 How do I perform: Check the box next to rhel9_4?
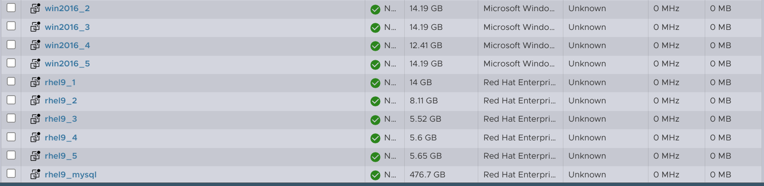(x=11, y=137)
